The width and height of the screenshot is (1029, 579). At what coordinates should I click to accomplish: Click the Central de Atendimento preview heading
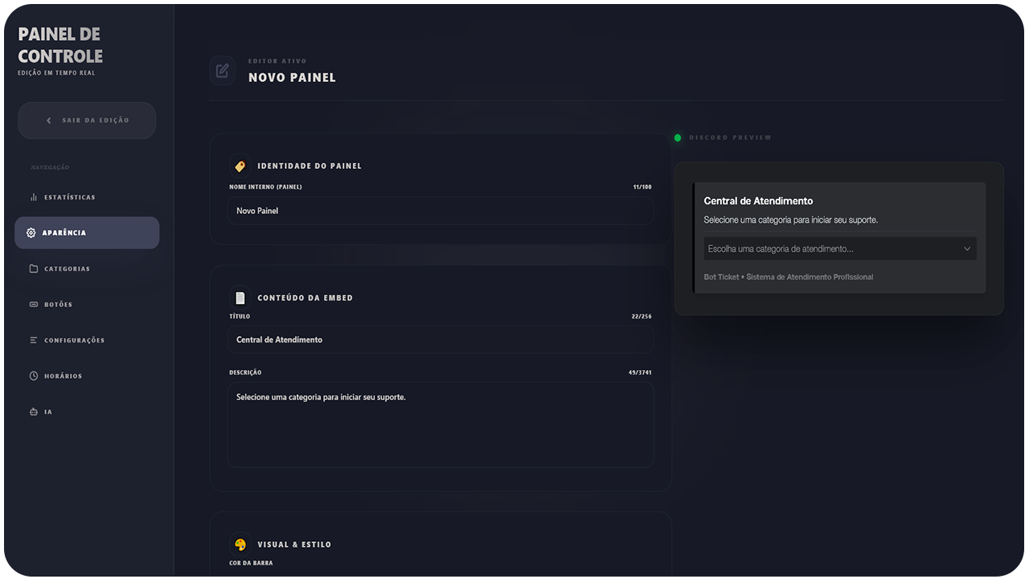758,201
